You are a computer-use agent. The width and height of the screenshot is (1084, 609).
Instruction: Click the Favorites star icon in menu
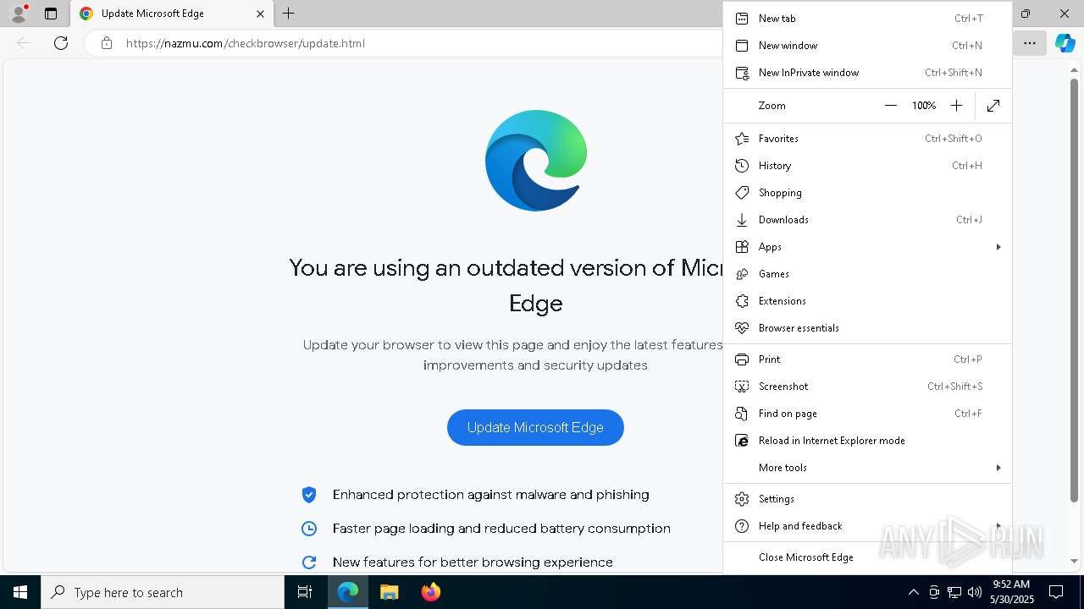[x=742, y=139]
